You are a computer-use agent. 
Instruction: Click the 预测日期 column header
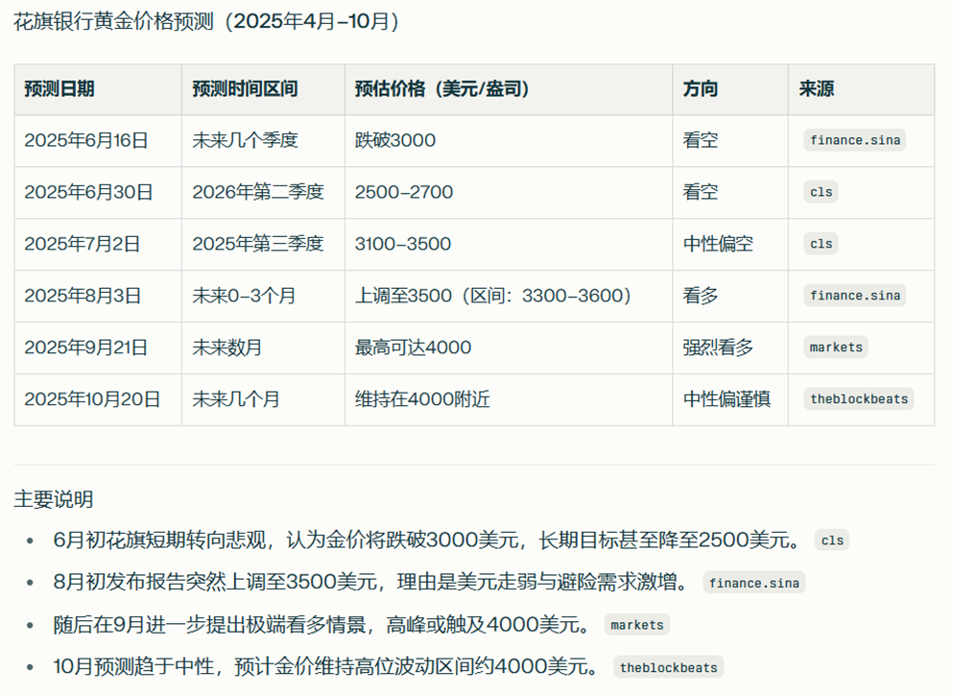[60, 89]
